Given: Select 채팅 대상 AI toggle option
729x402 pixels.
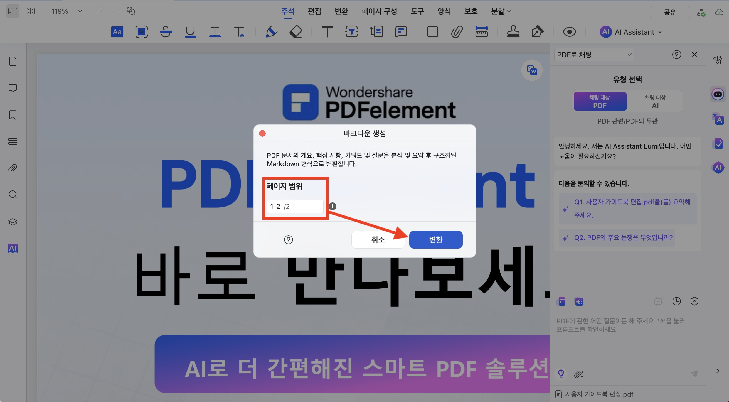Looking at the screenshot, I should pos(655,101).
